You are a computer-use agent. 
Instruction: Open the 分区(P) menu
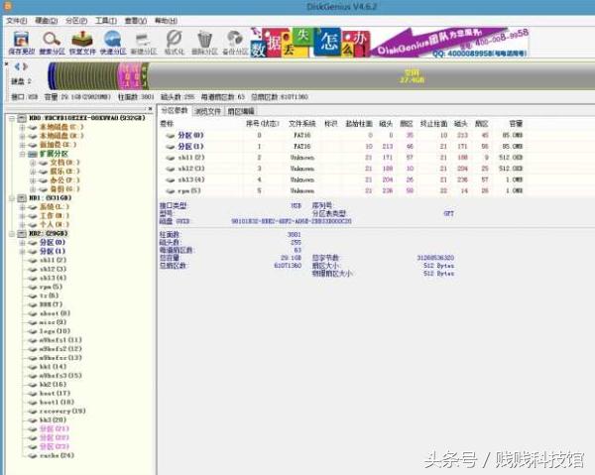76,21
